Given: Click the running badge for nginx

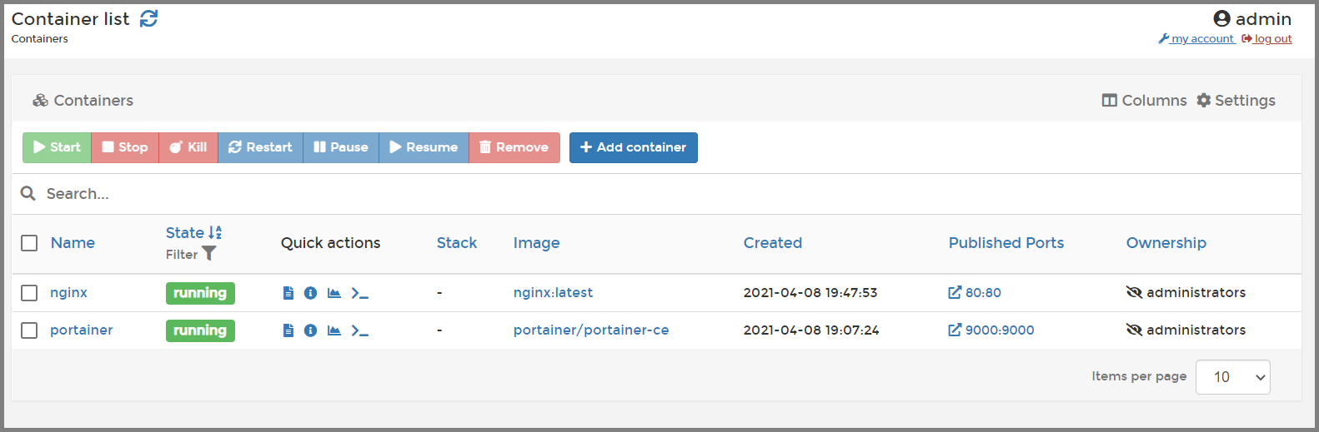Looking at the screenshot, I should 200,293.
